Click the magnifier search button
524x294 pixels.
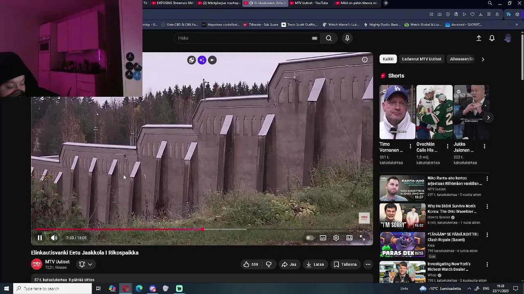click(x=329, y=38)
